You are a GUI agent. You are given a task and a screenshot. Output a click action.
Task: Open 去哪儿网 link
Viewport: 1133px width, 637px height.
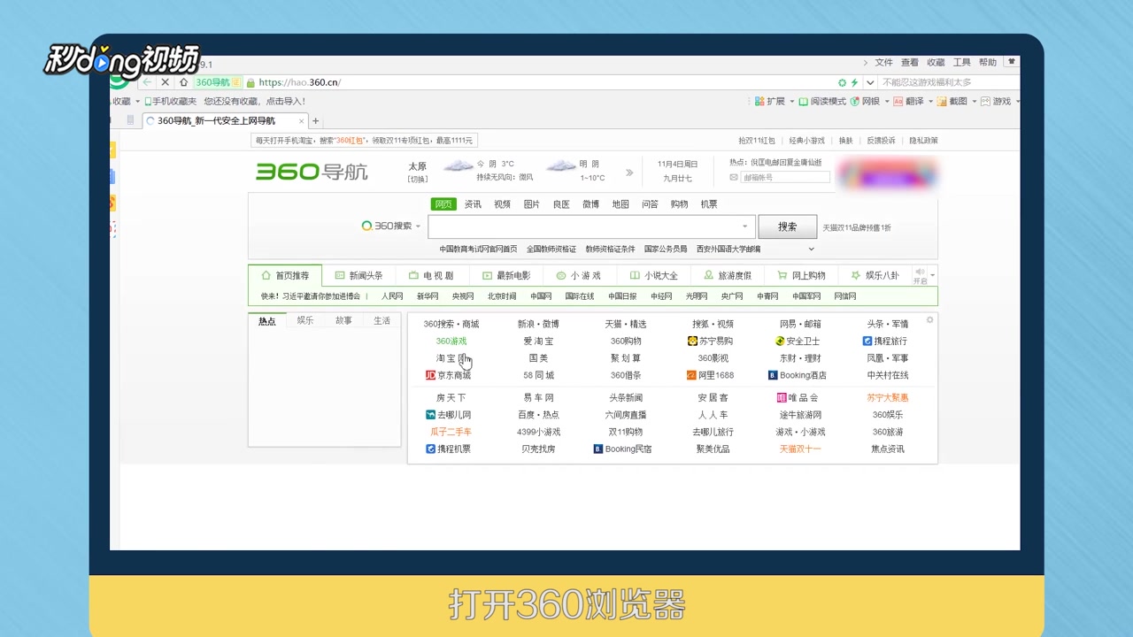tap(448, 415)
